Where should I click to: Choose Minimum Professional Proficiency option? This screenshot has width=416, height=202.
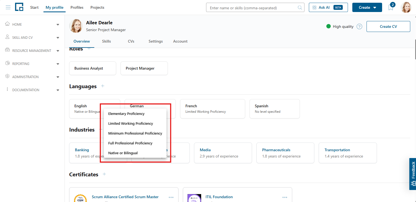click(x=135, y=133)
